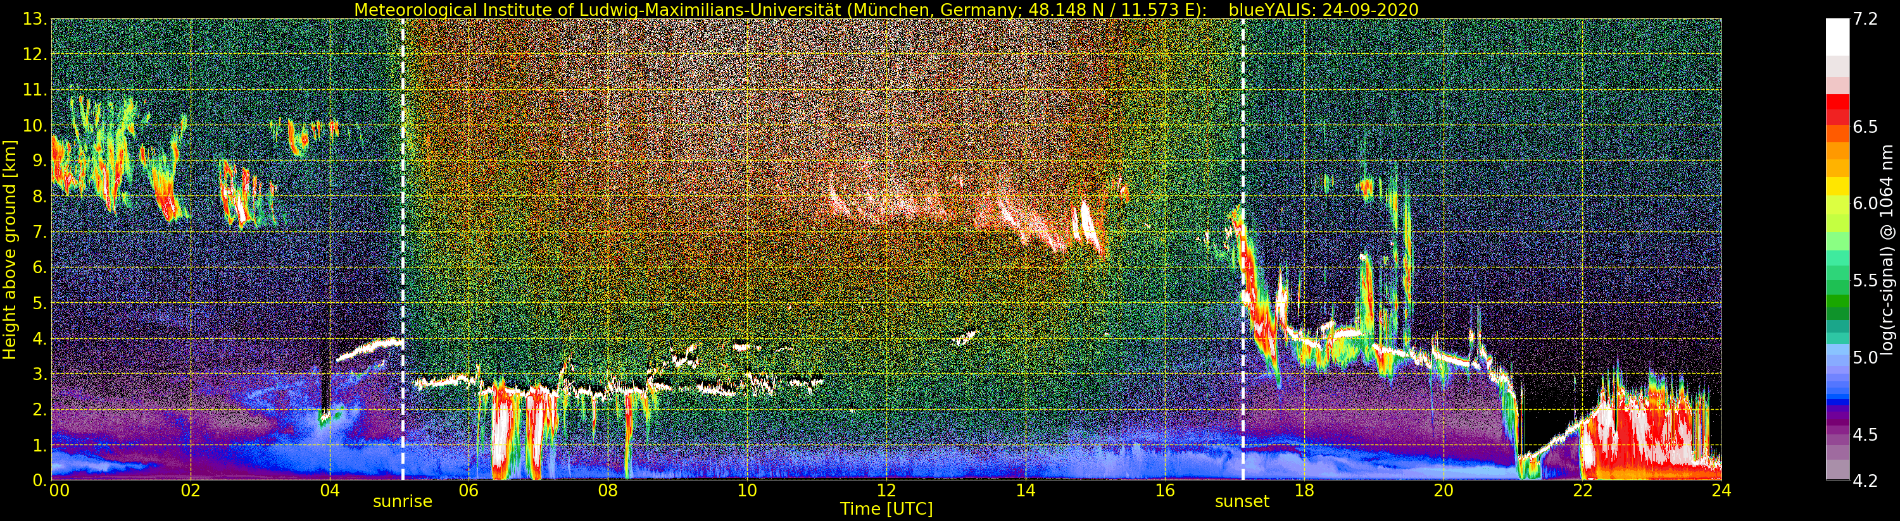Click colorbar value '6.5'
Image resolution: width=1900 pixels, height=521 pixels.
[x=1865, y=126]
